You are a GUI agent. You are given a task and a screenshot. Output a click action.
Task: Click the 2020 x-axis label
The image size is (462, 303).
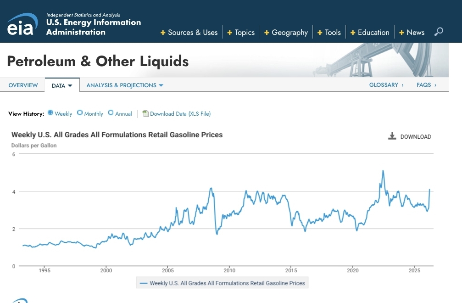click(x=353, y=270)
